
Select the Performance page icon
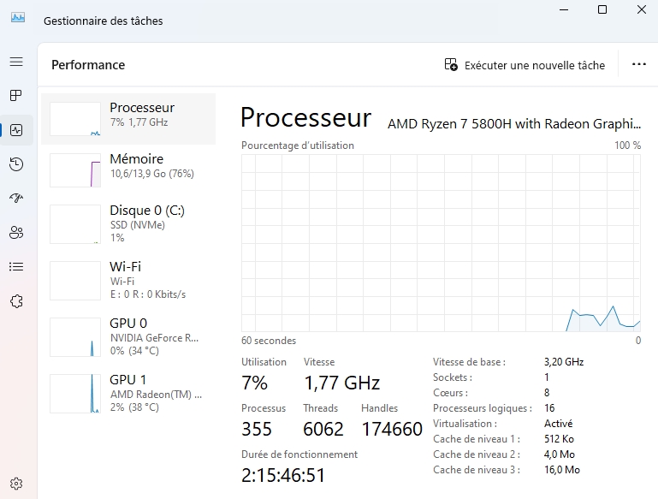click(15, 130)
